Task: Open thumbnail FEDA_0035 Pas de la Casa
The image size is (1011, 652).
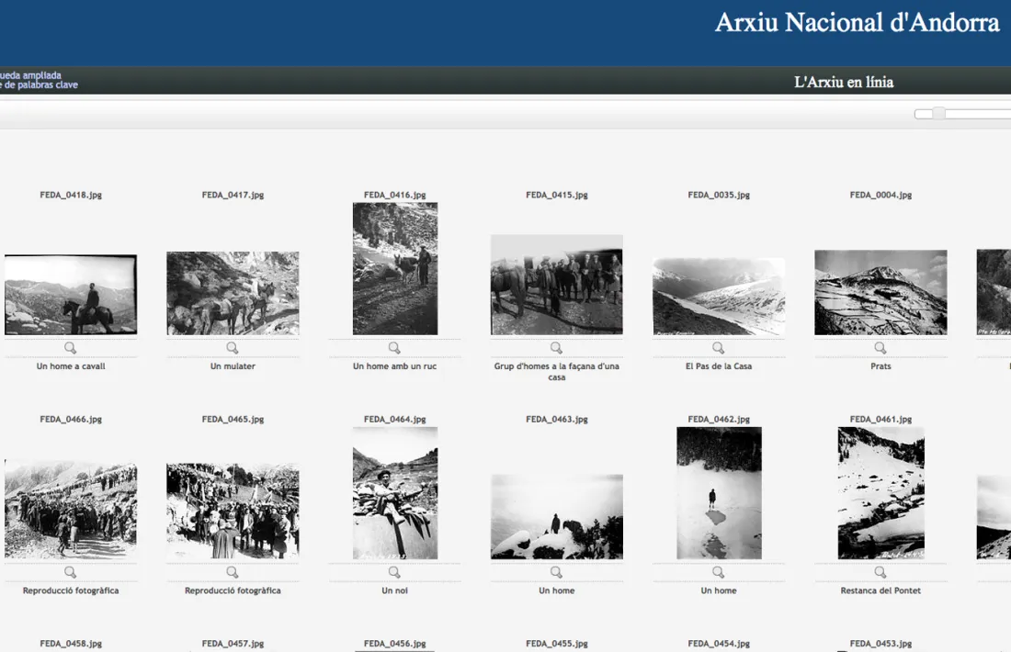Action: tap(719, 297)
